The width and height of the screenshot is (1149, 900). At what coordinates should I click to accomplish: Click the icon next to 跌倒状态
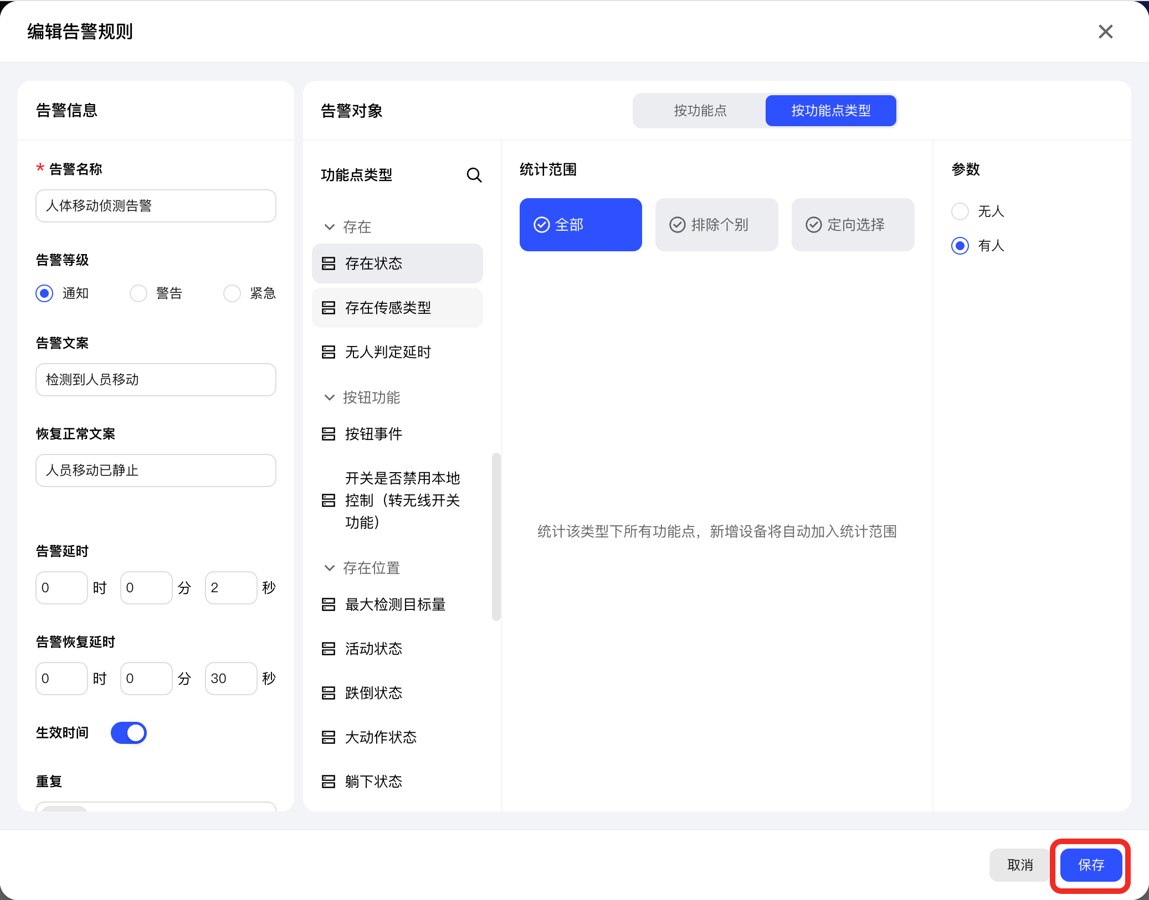tap(329, 693)
